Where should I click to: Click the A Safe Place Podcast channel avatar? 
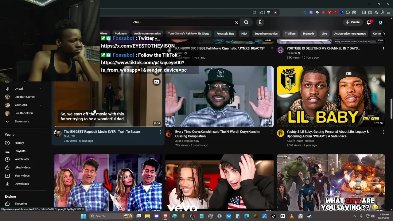click(x=281, y=133)
